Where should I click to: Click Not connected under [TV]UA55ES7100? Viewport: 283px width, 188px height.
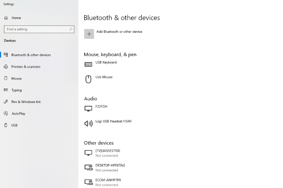point(107,156)
